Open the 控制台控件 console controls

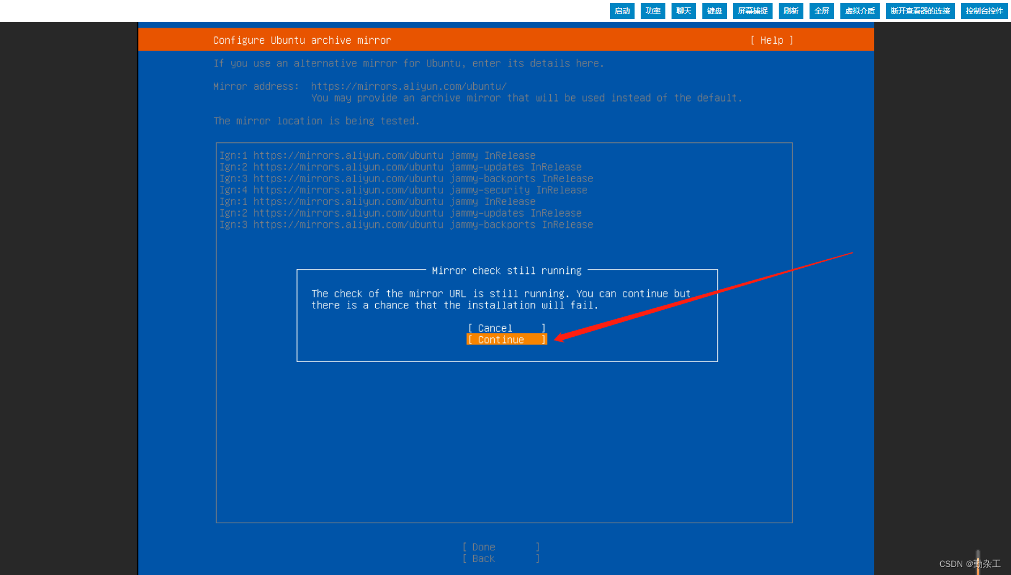point(985,11)
